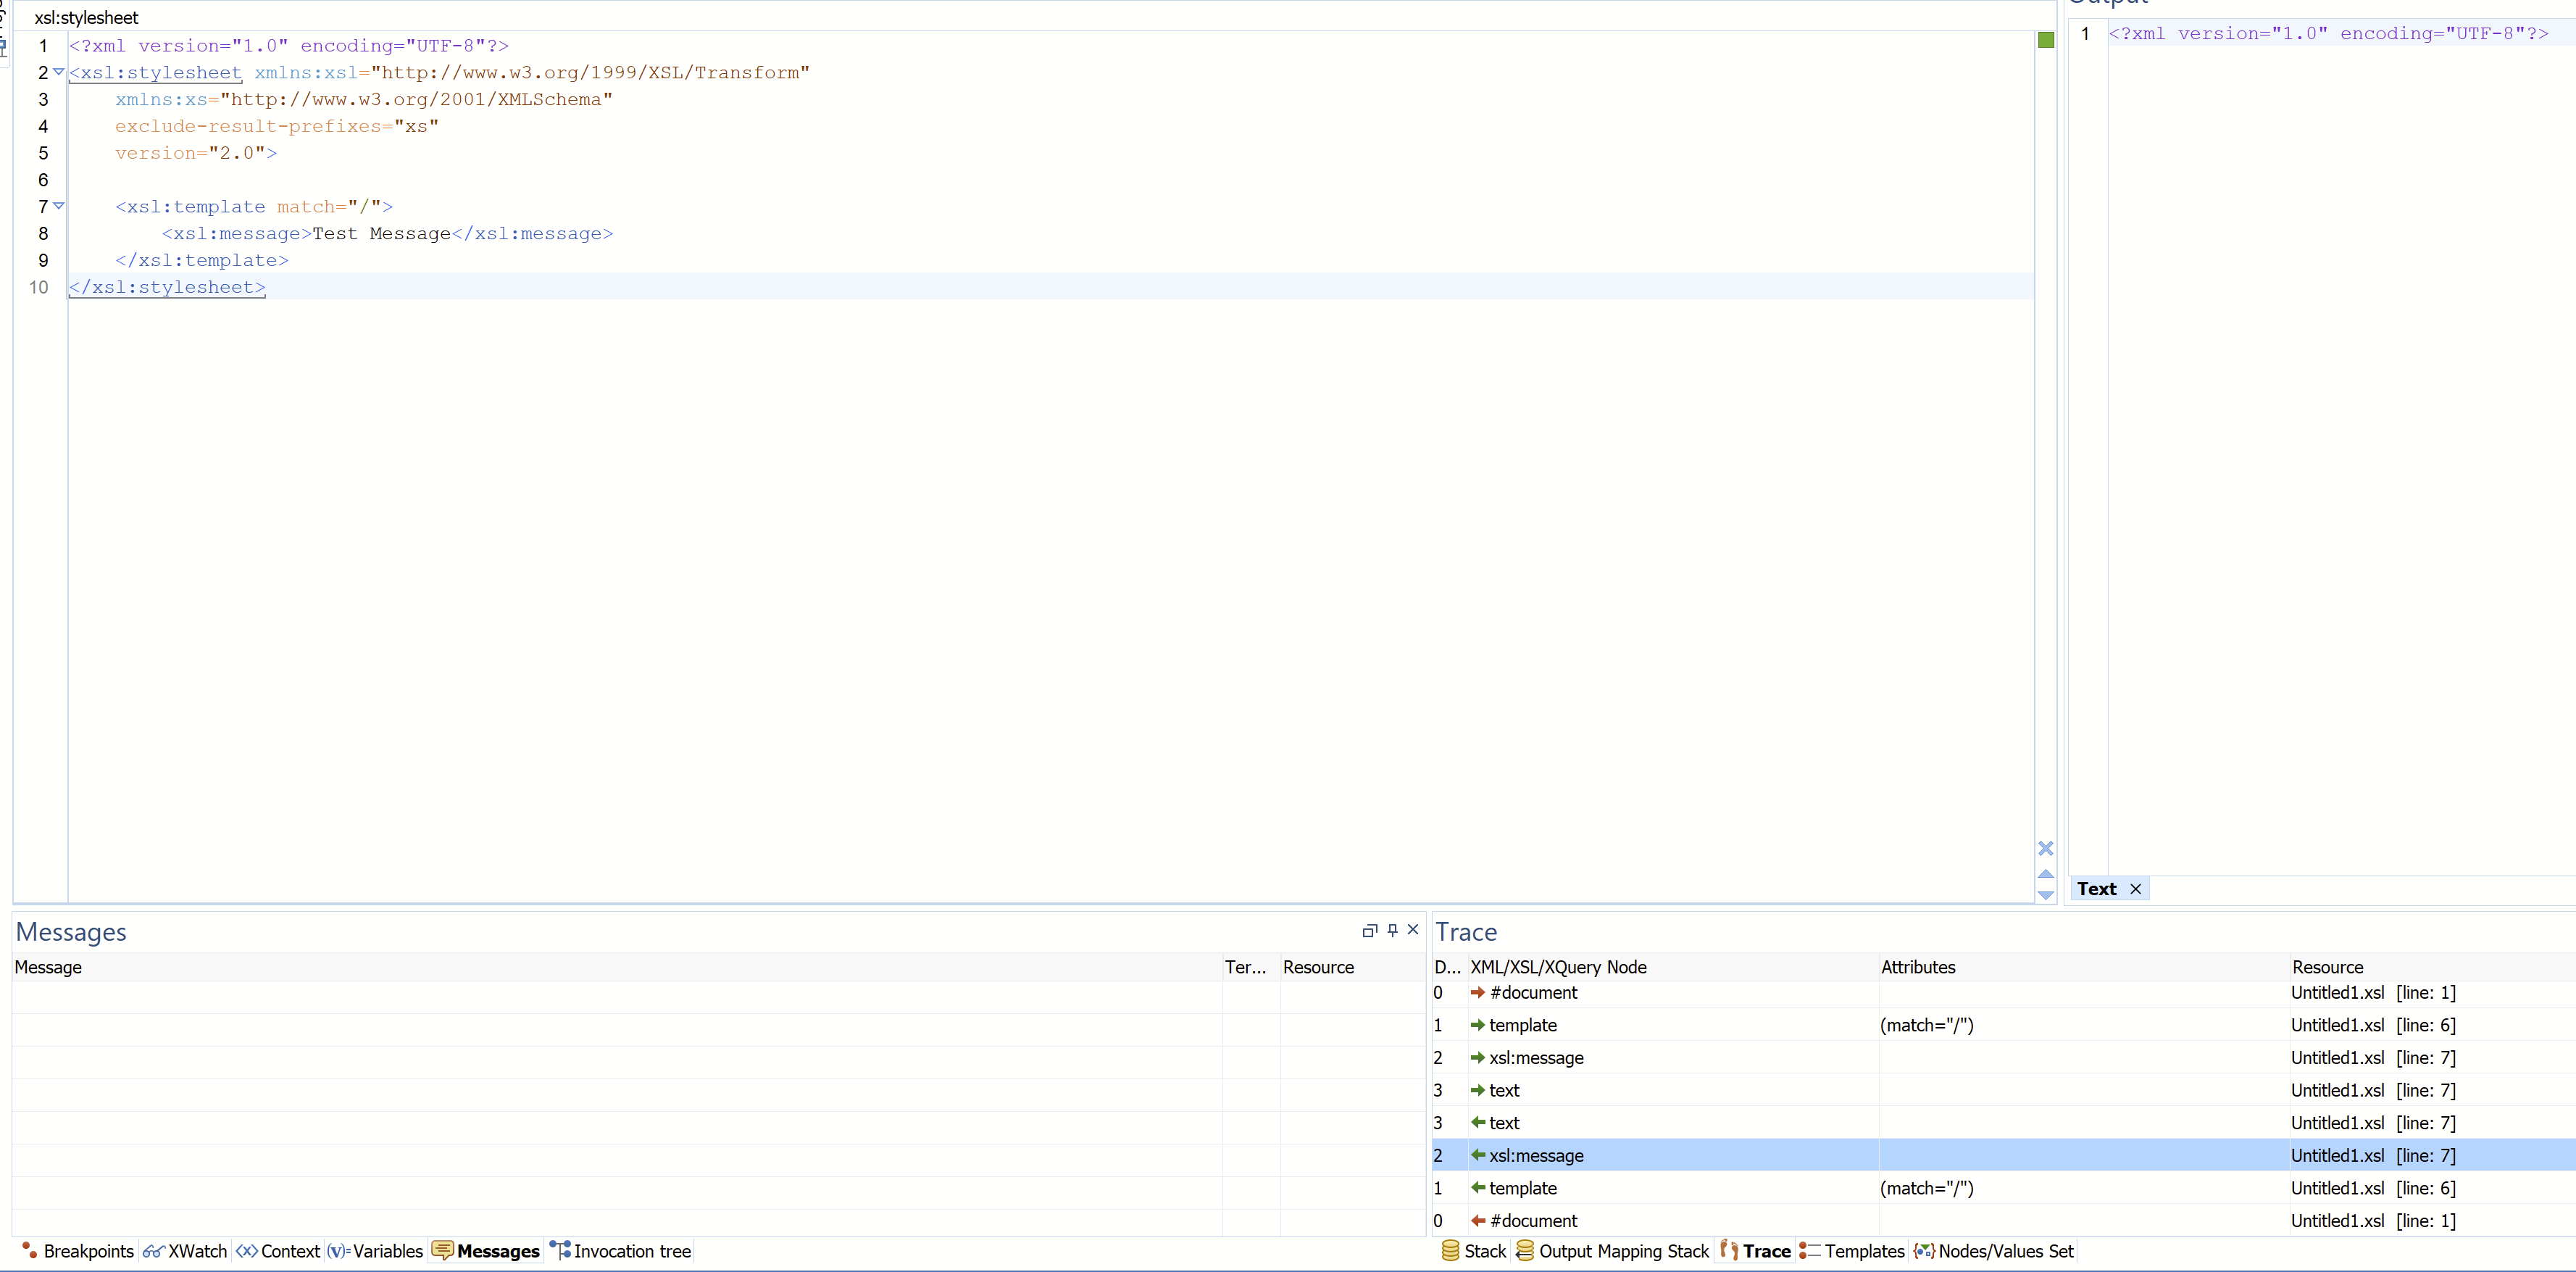Viewport: 2576px width, 1272px height.
Task: Select last #document trace row, red arrow
Action: point(2004,1221)
